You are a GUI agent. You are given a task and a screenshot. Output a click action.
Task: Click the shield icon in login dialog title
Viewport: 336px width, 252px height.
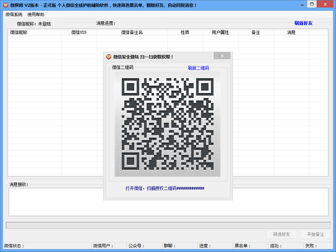(x=109, y=57)
